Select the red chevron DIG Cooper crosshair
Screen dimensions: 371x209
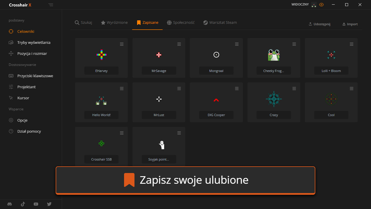click(x=216, y=100)
